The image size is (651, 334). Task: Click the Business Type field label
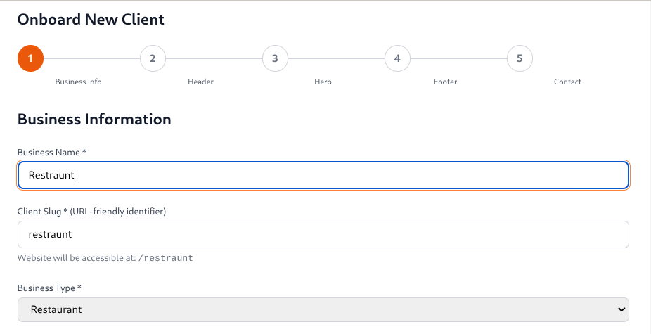click(49, 288)
